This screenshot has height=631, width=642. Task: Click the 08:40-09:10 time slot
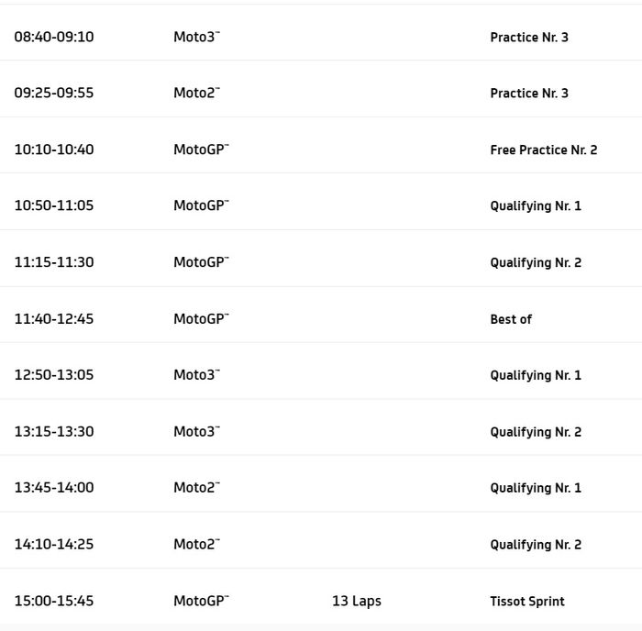pyautogui.click(x=54, y=38)
